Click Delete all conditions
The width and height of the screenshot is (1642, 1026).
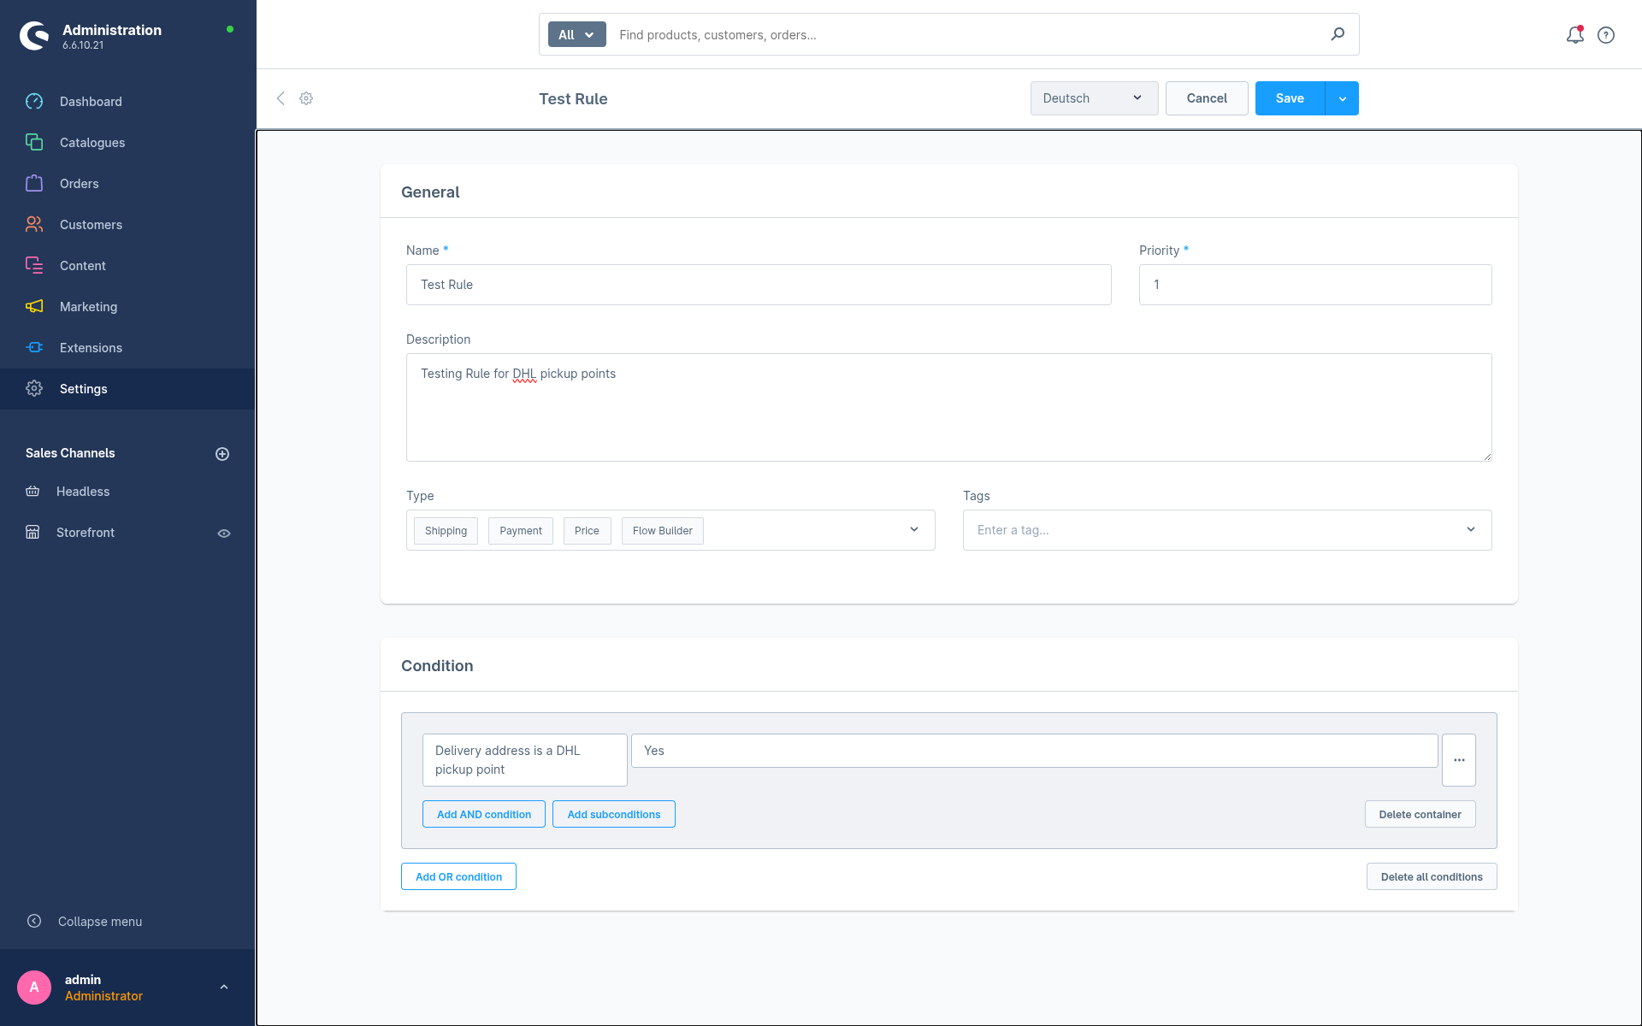point(1432,876)
